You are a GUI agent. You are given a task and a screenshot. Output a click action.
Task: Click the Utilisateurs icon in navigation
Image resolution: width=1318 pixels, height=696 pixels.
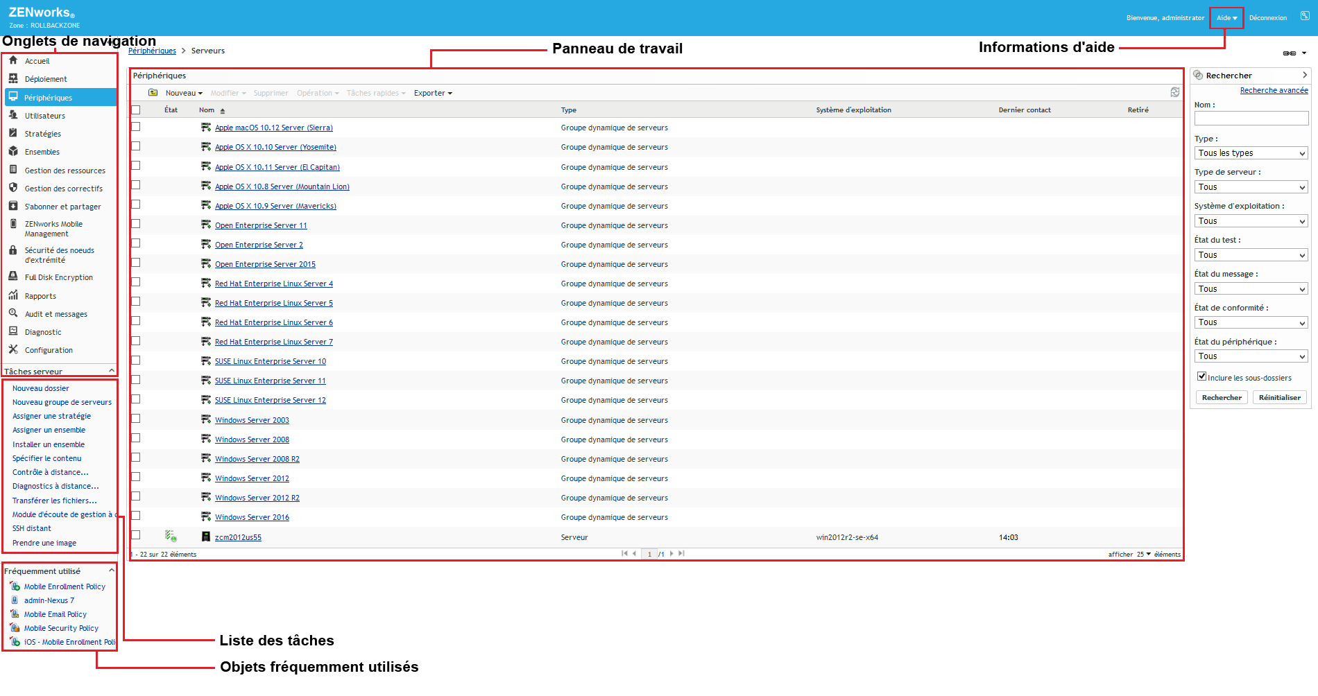click(x=13, y=115)
